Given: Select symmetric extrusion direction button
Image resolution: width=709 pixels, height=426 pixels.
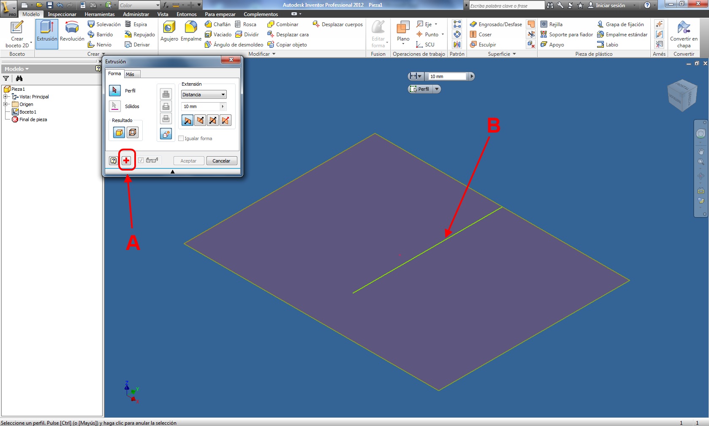Looking at the screenshot, I should [x=213, y=121].
